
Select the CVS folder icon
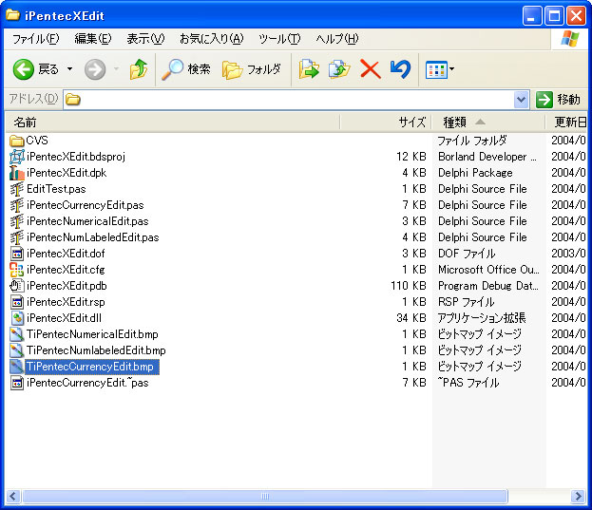(17, 141)
